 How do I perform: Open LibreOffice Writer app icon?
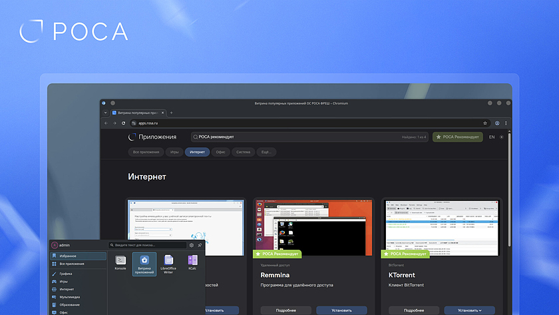[x=168, y=264]
